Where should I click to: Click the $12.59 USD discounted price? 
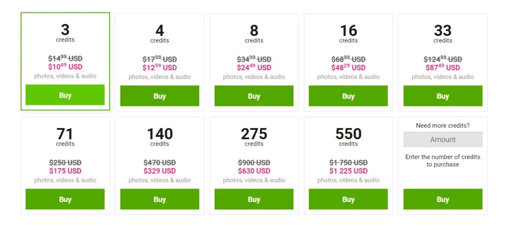160,67
